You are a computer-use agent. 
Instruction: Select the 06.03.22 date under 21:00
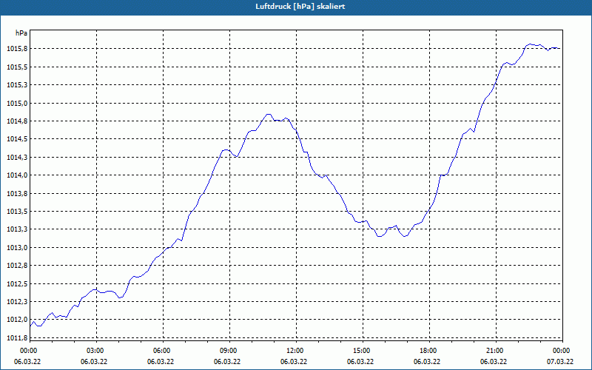pyautogui.click(x=494, y=362)
